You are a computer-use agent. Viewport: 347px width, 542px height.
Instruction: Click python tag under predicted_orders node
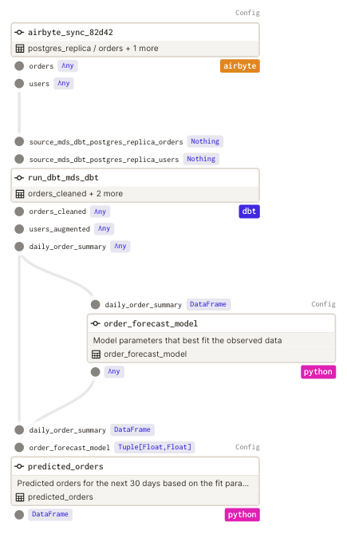click(242, 515)
